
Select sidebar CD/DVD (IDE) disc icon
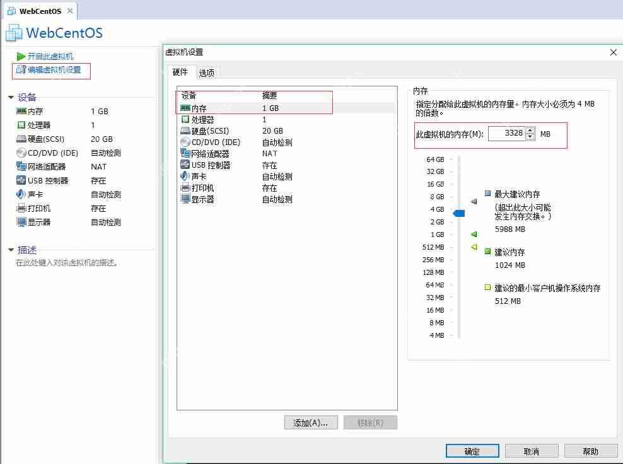click(x=21, y=153)
